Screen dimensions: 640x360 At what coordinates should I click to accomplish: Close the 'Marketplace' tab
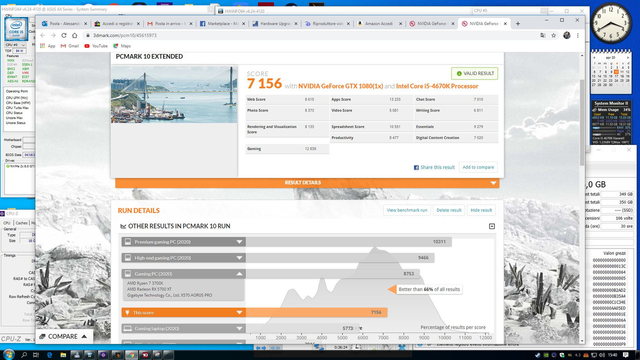click(x=244, y=23)
